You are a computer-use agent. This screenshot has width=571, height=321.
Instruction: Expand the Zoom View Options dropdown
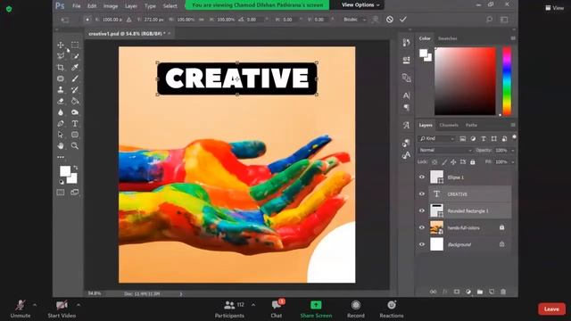point(360,5)
